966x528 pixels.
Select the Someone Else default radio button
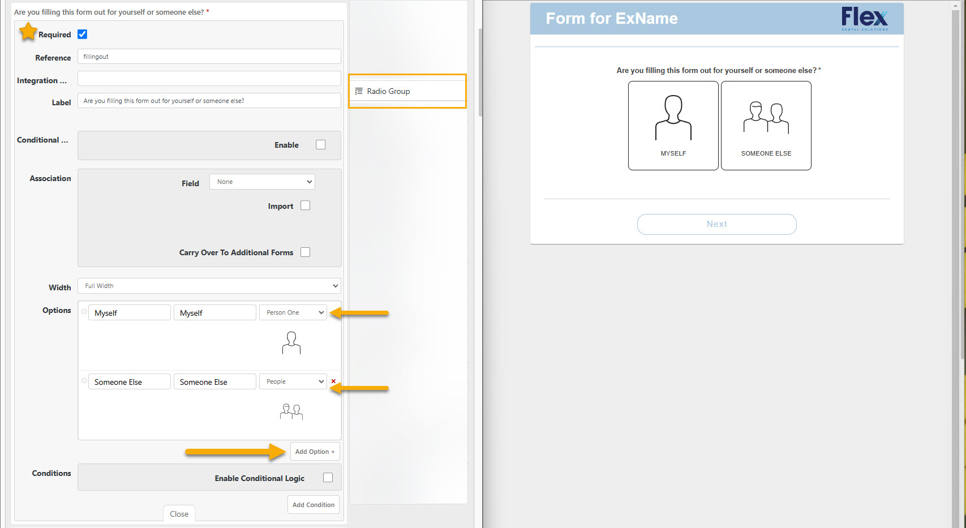84,380
